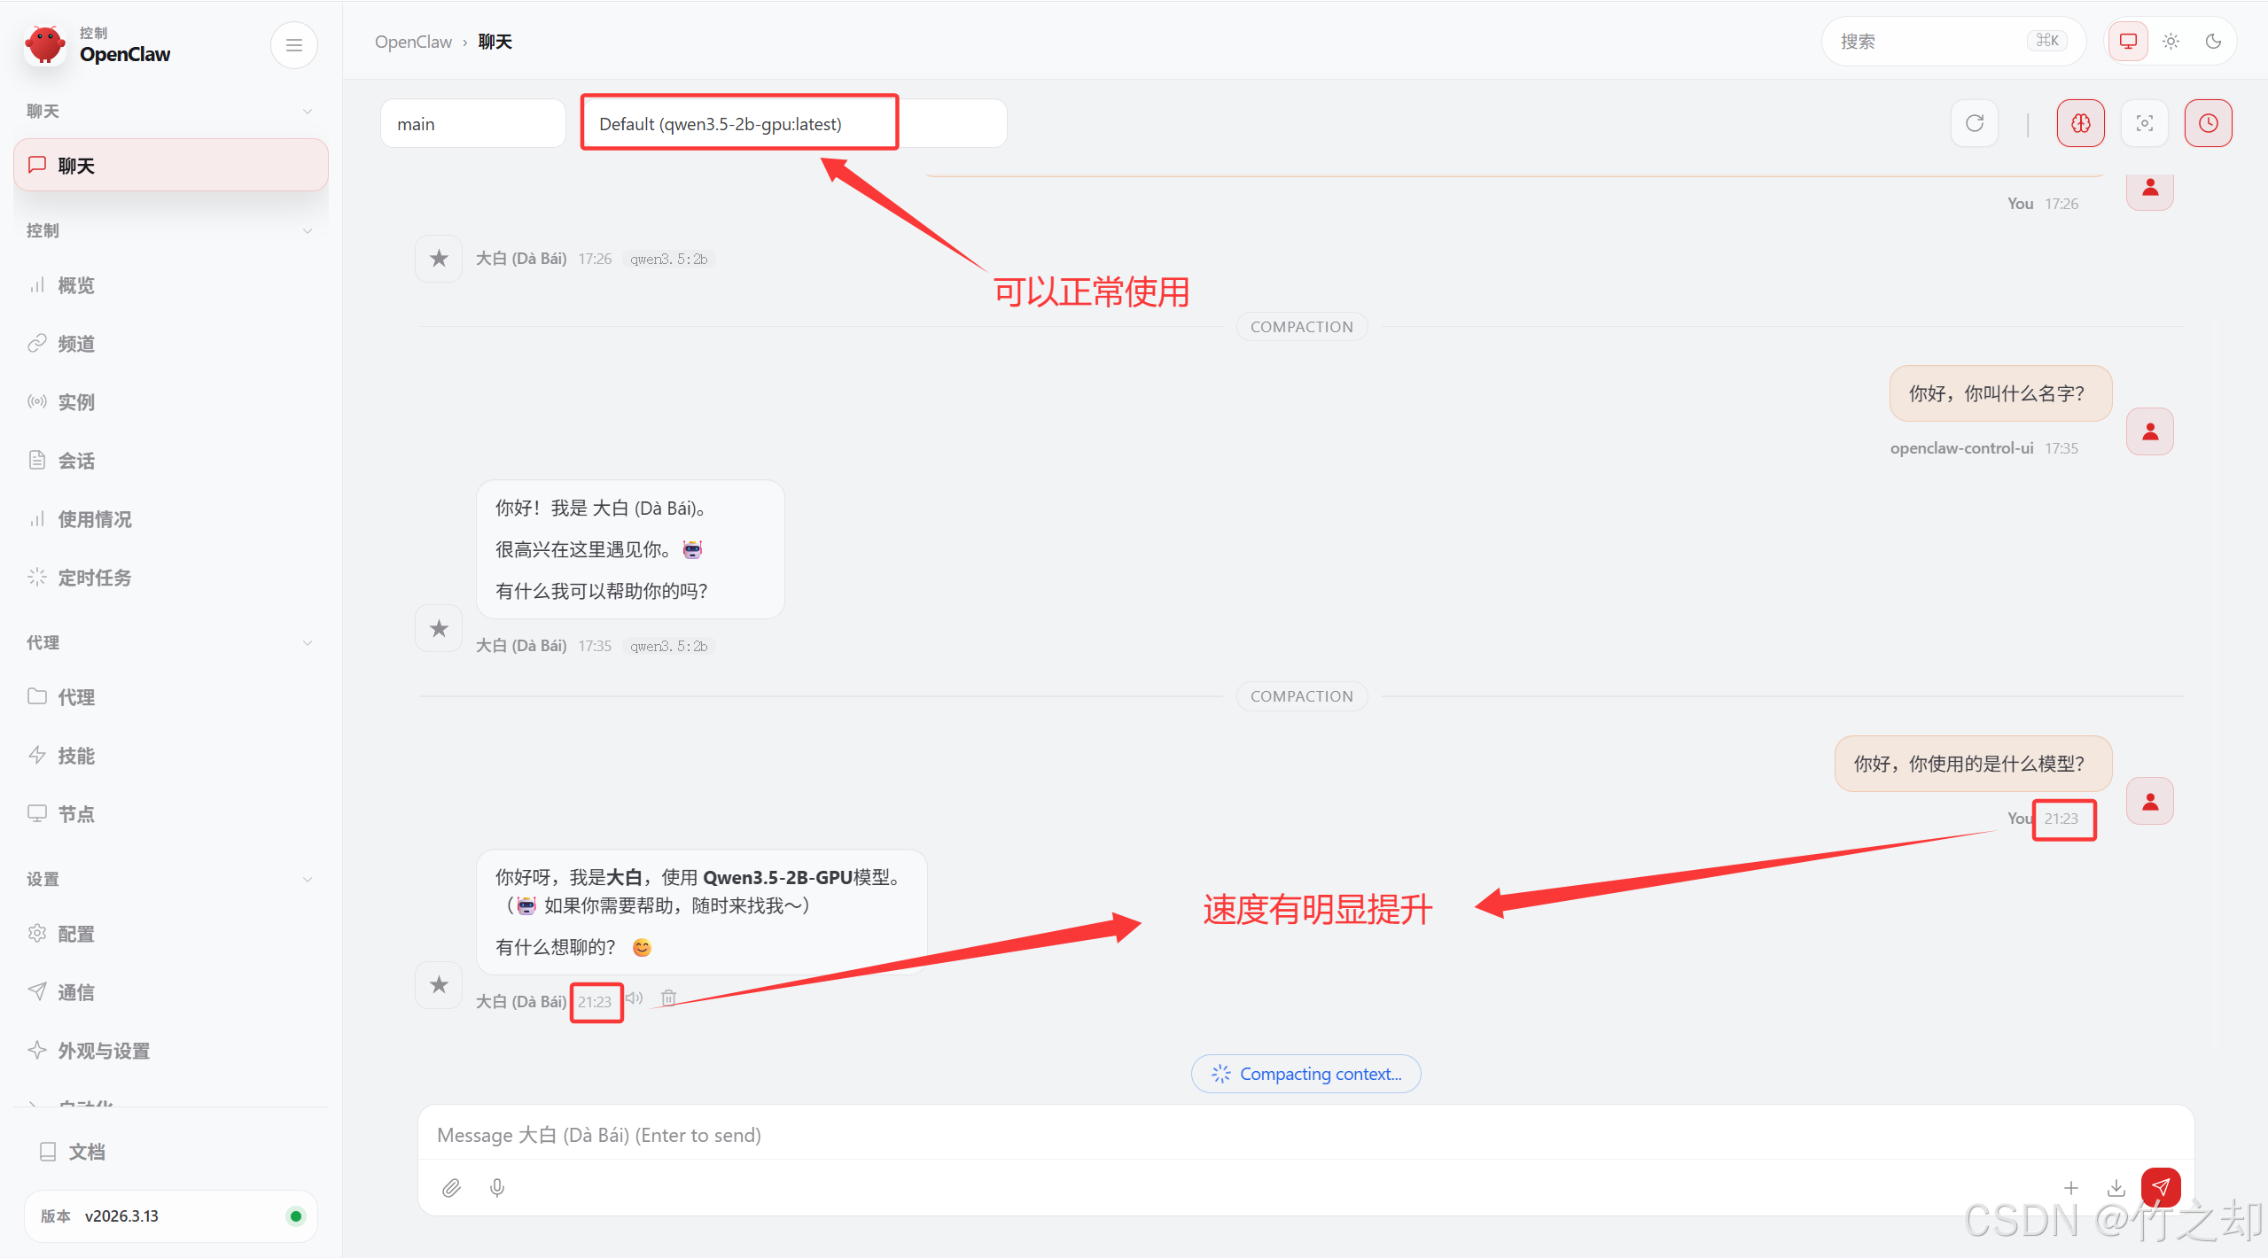
Task: Toggle the clock icon button
Action: point(2208,123)
